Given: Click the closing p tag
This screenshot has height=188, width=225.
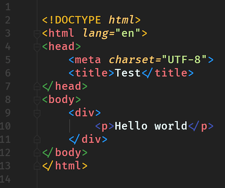Looking at the screenshot, I should click(200, 126).
